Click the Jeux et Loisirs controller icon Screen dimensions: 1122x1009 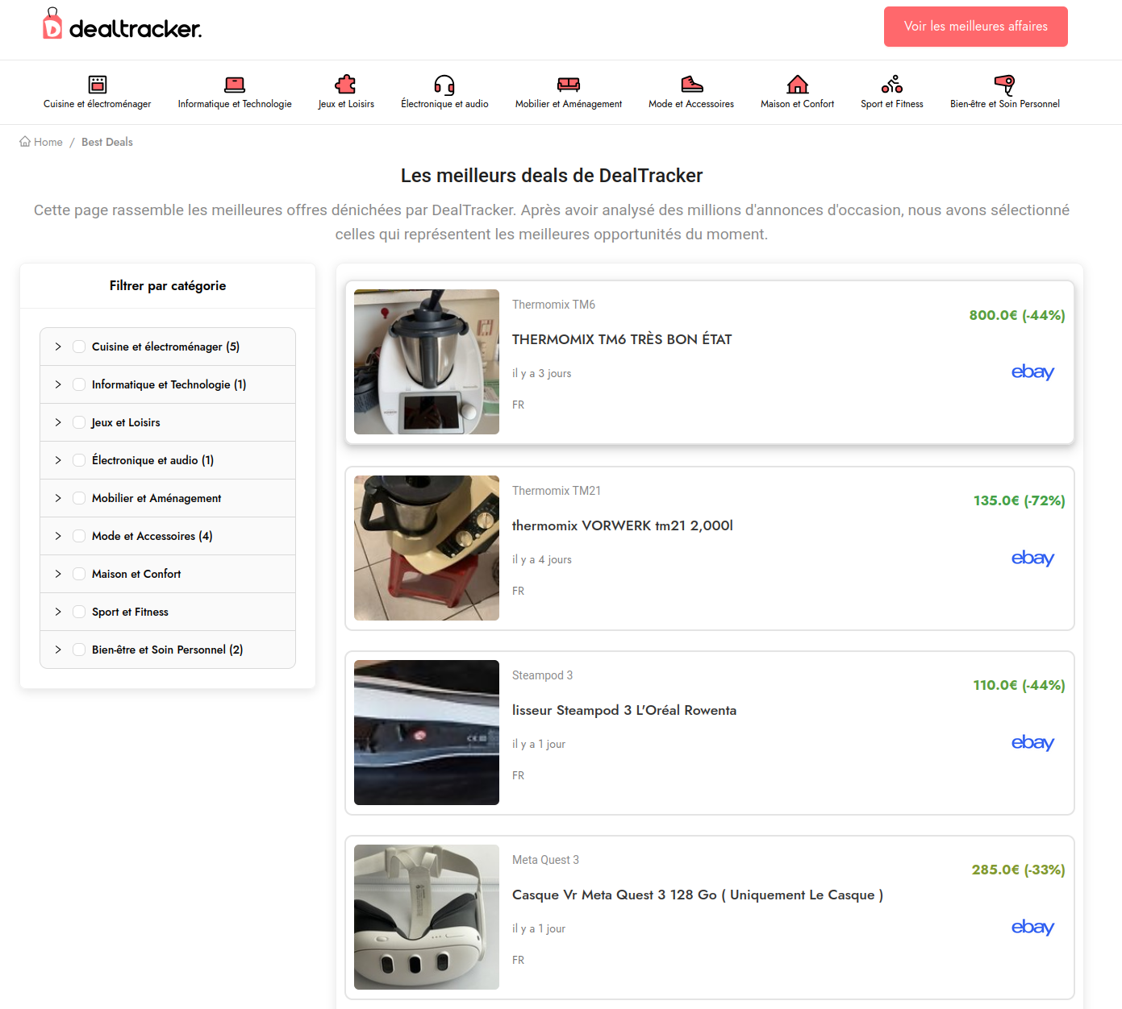pyautogui.click(x=346, y=85)
